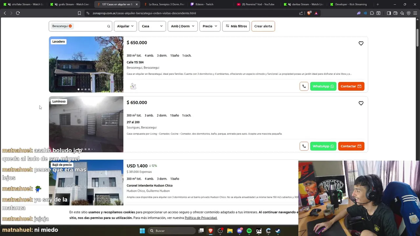Open Discord from the taskbar
Image resolution: width=420 pixels, height=236 pixels.
click(240, 231)
